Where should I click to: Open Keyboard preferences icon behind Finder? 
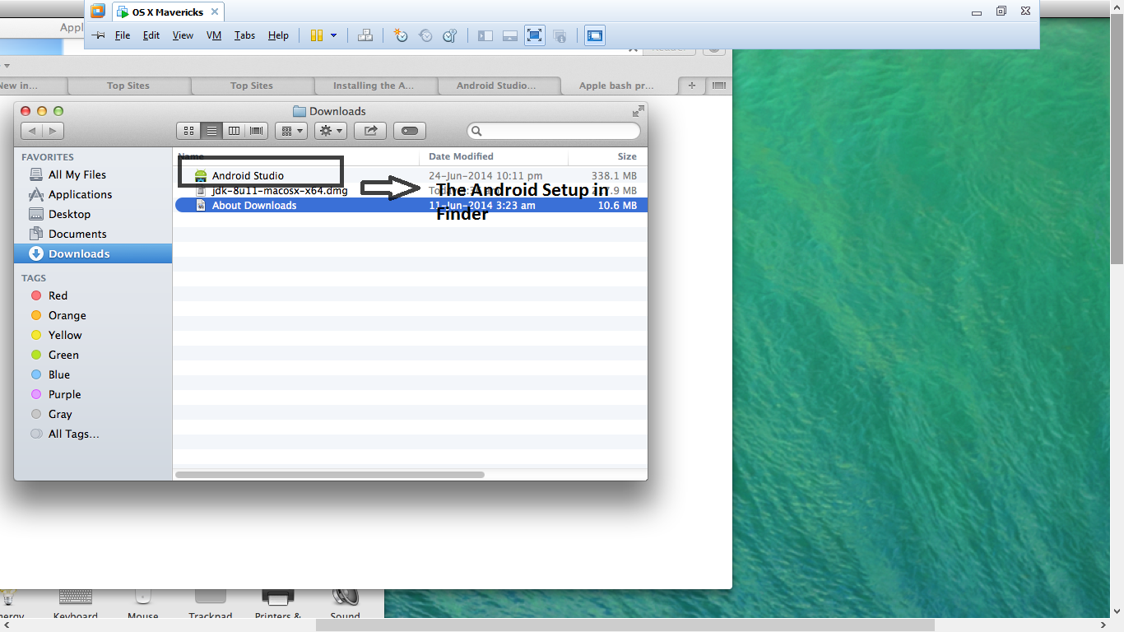75,603
